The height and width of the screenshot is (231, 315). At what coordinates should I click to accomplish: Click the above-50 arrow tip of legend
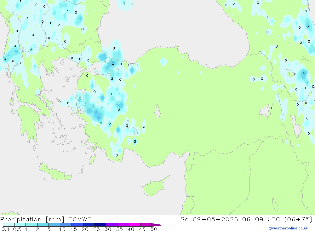click(157, 225)
